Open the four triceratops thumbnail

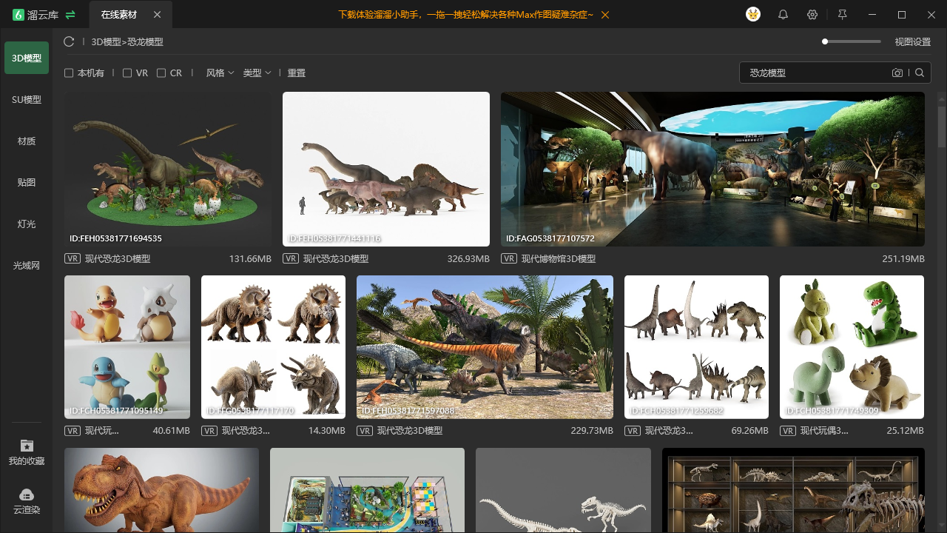click(273, 347)
